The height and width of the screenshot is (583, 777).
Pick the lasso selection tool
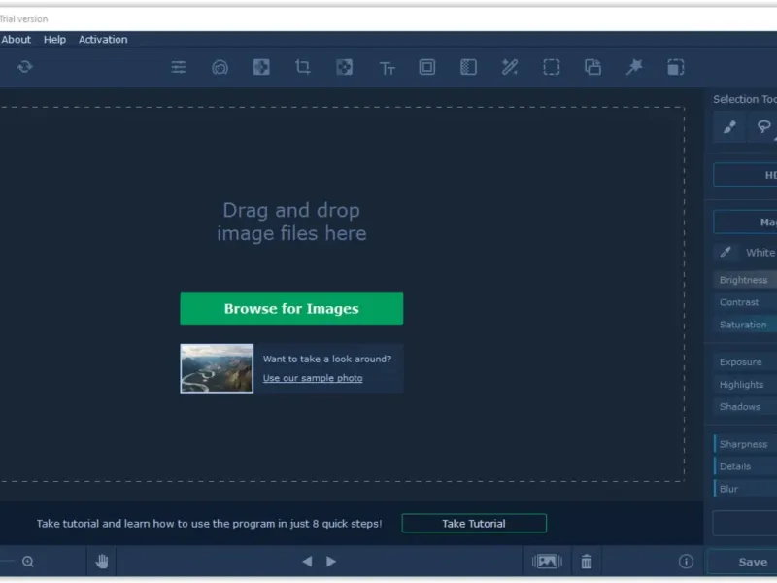point(763,127)
